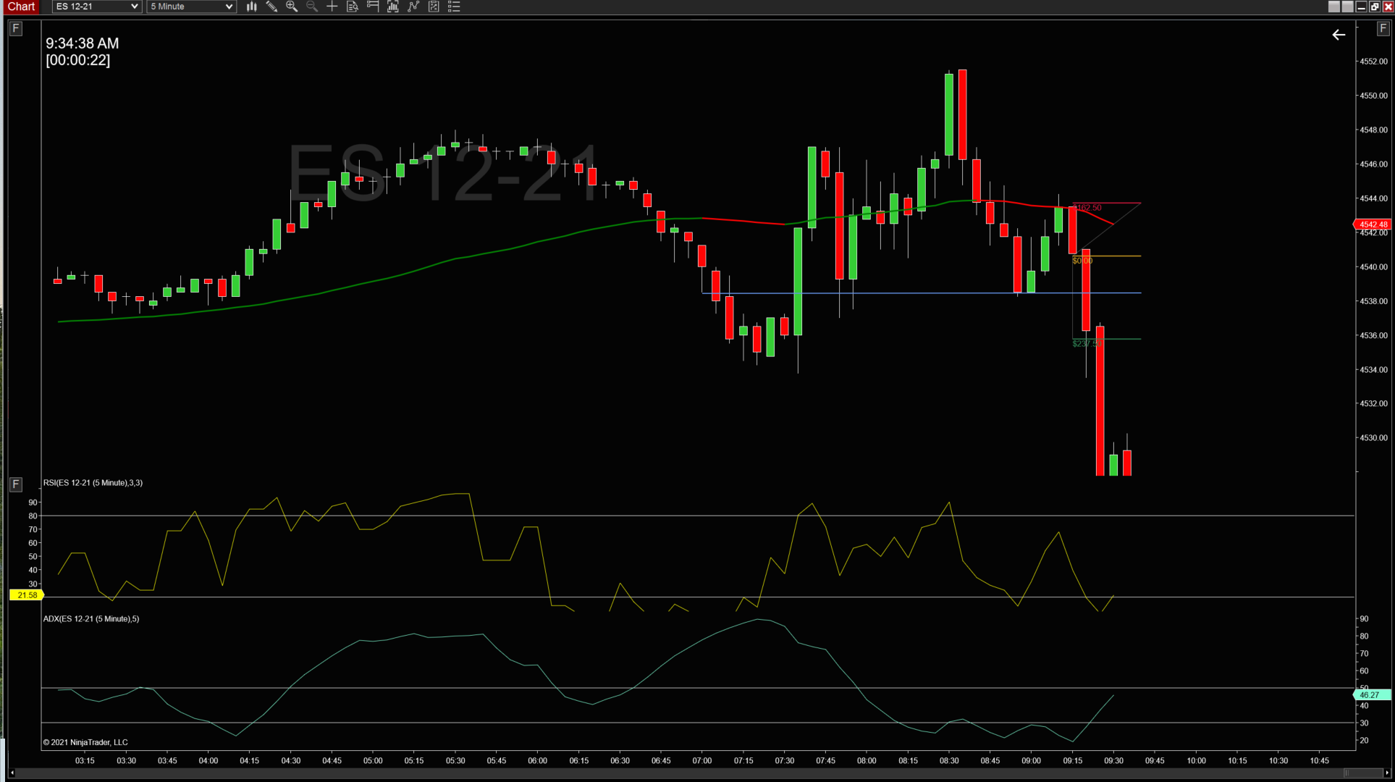
Task: Click the © 2021 NinjaTrader, LLC text
Action: tap(85, 742)
